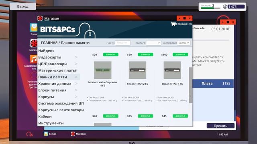Expand the Хранение данных category arrow

coord(76,84)
